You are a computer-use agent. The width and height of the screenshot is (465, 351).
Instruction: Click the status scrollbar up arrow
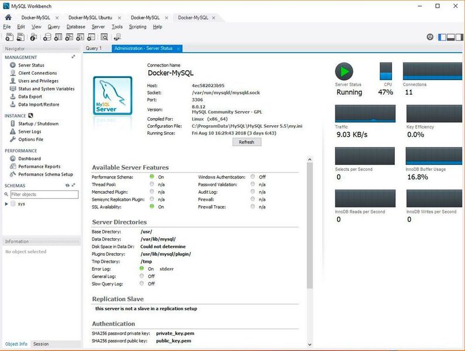click(310, 160)
